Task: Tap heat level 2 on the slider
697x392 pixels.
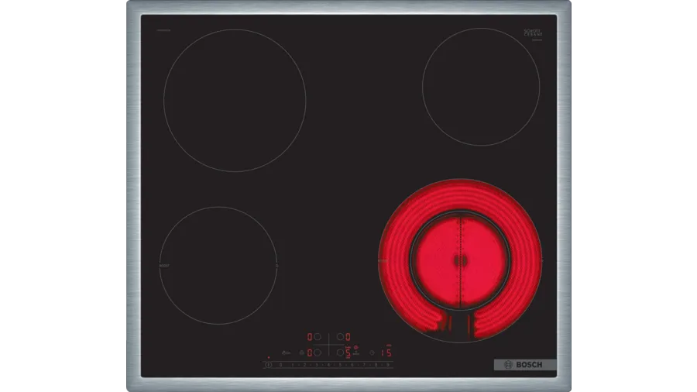Action: (304, 365)
